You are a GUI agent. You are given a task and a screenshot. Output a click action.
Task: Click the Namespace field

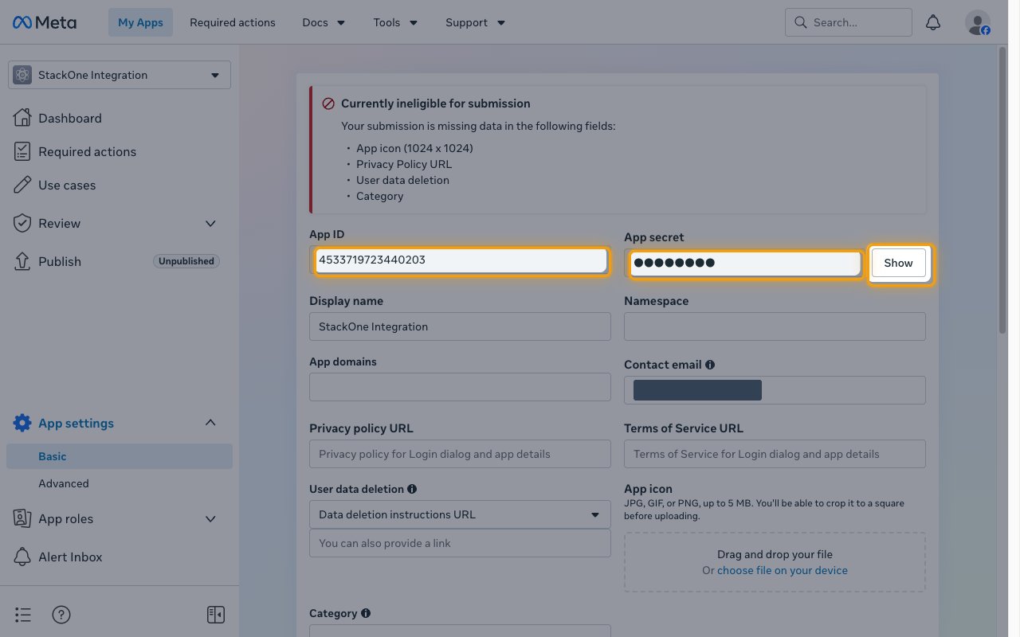[x=775, y=326]
